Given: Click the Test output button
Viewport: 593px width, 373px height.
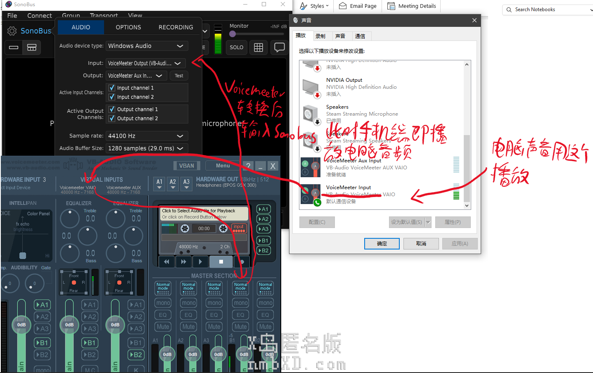Looking at the screenshot, I should pos(179,76).
